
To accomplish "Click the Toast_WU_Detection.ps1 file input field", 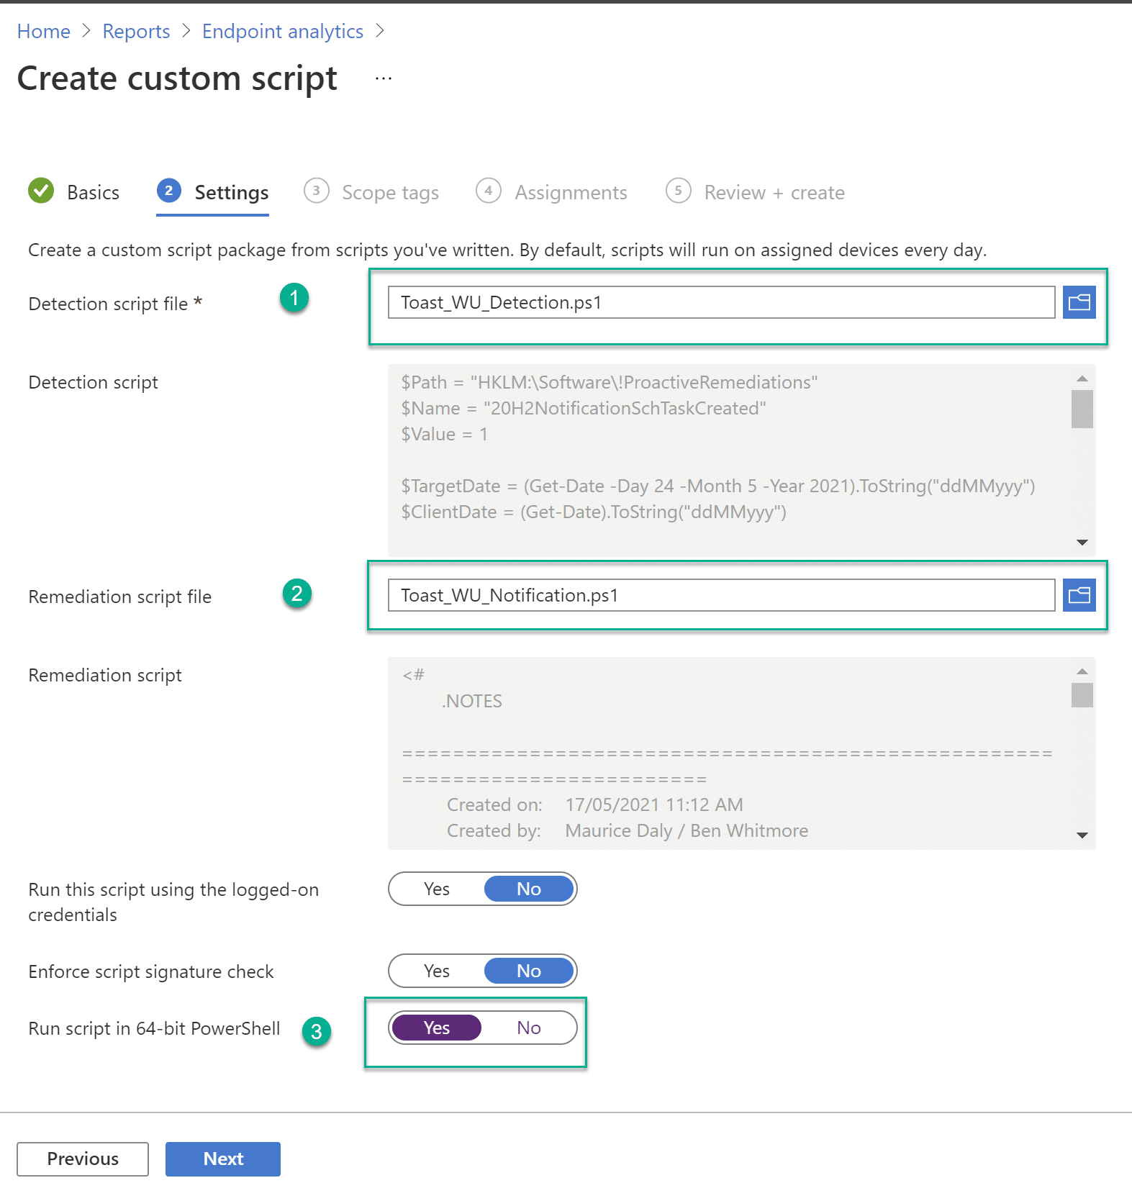I will (722, 302).
